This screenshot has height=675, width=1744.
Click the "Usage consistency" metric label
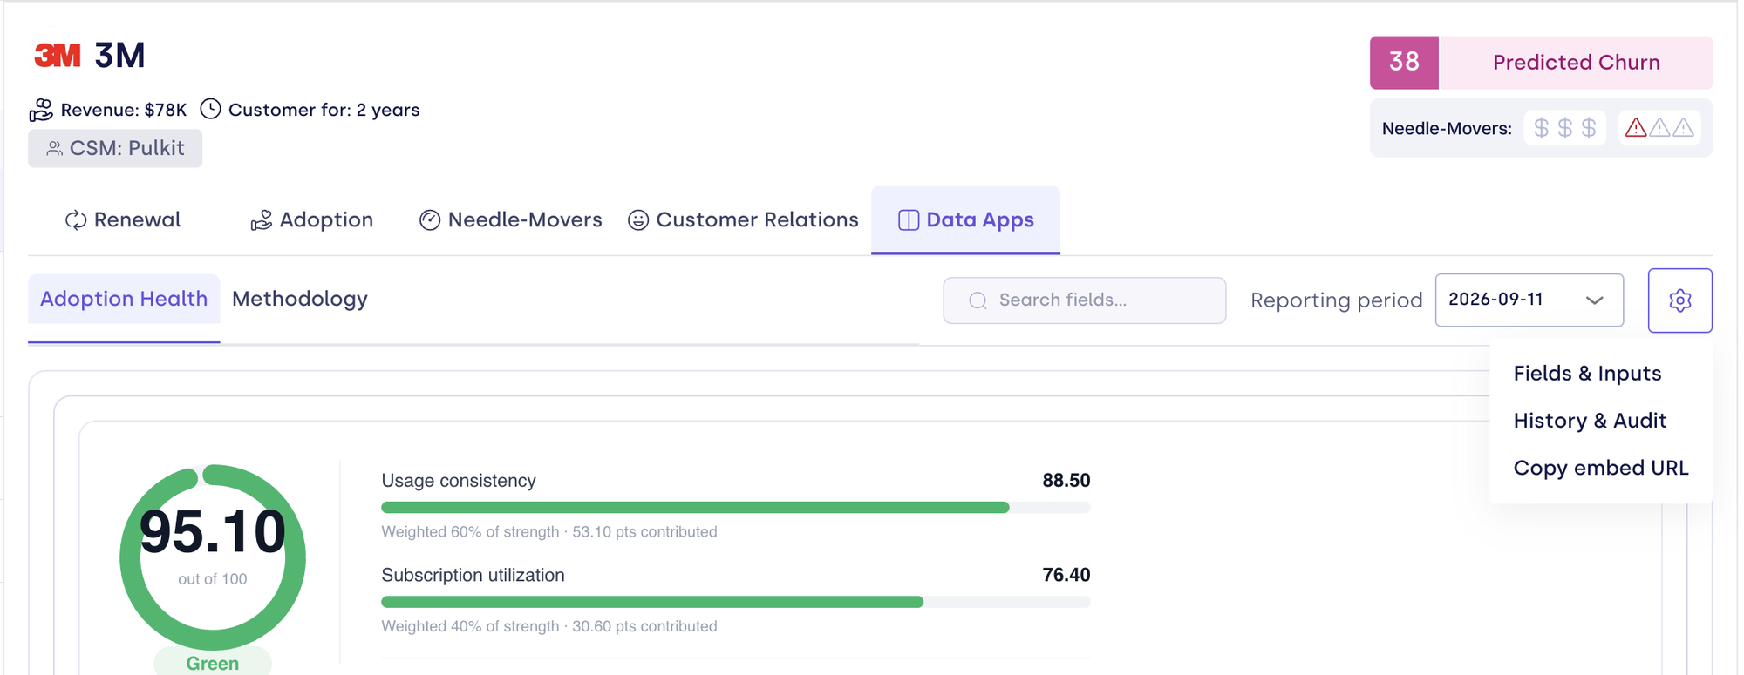coord(459,481)
